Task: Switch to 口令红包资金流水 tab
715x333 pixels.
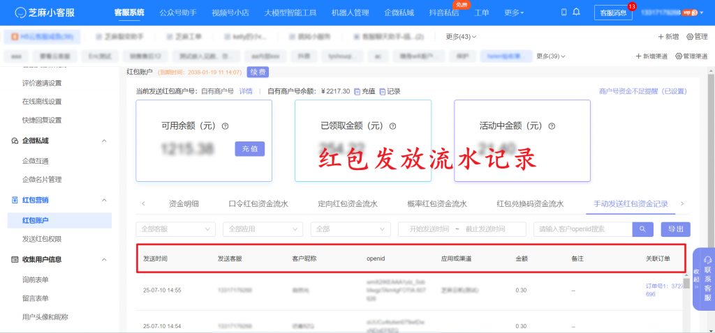Action: pos(258,204)
